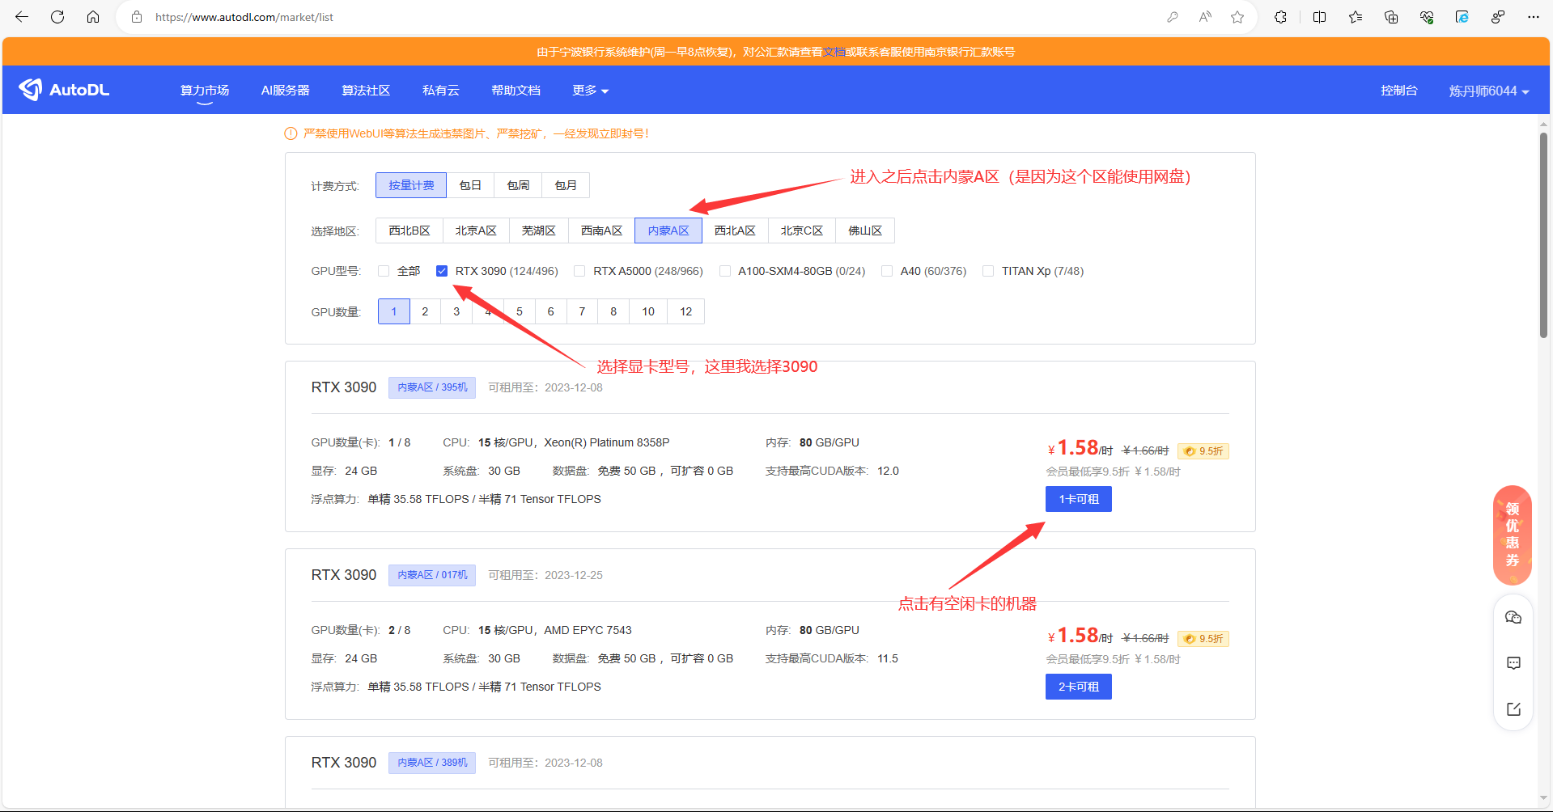Click the browser address bar URL
The width and height of the screenshot is (1553, 812).
(244, 17)
